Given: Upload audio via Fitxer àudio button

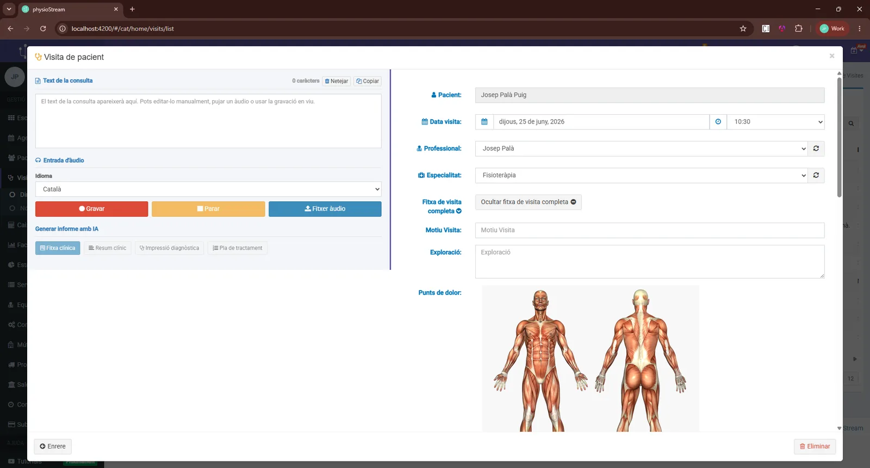Looking at the screenshot, I should (x=325, y=209).
